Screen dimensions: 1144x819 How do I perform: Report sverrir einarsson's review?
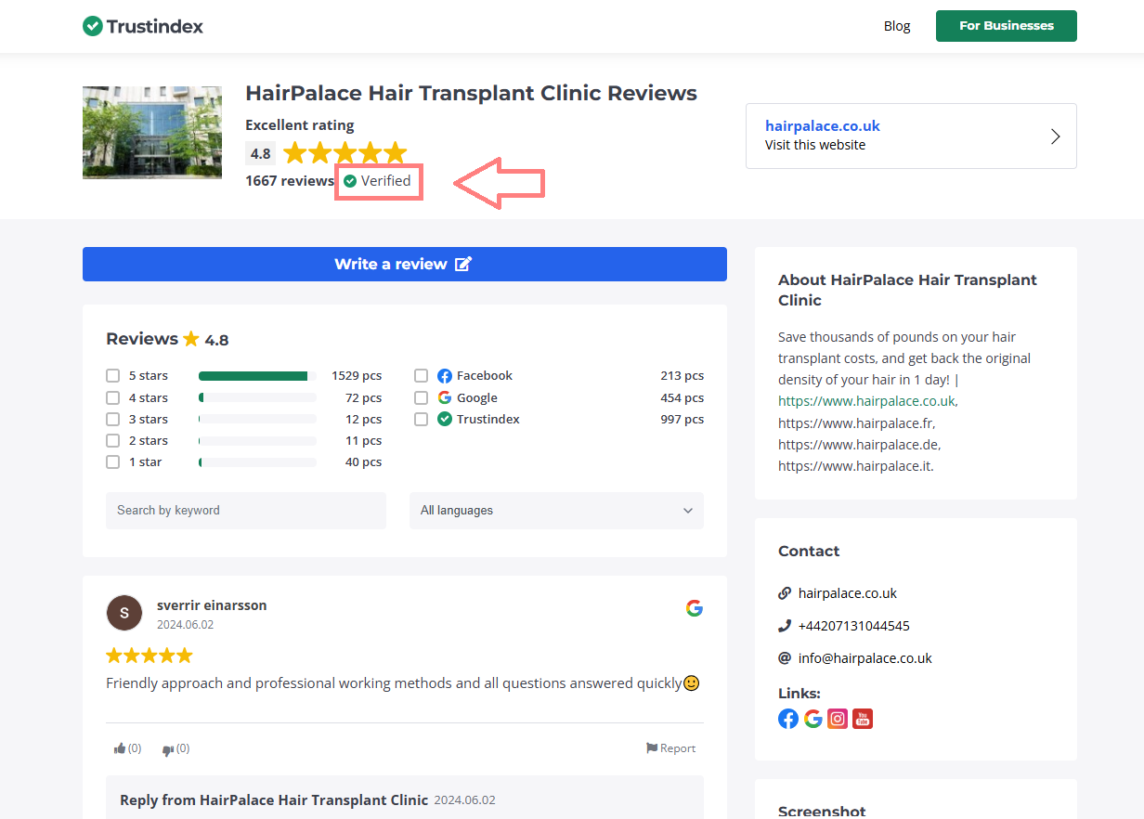tap(670, 748)
